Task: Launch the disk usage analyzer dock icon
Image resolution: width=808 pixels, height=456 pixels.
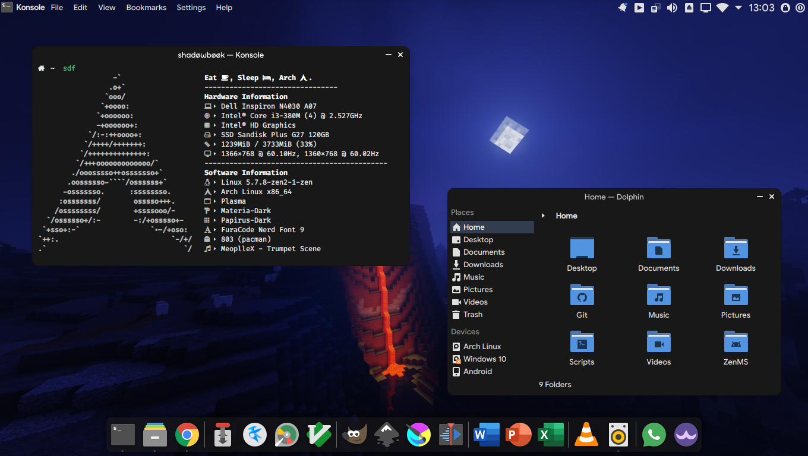Action: click(287, 435)
